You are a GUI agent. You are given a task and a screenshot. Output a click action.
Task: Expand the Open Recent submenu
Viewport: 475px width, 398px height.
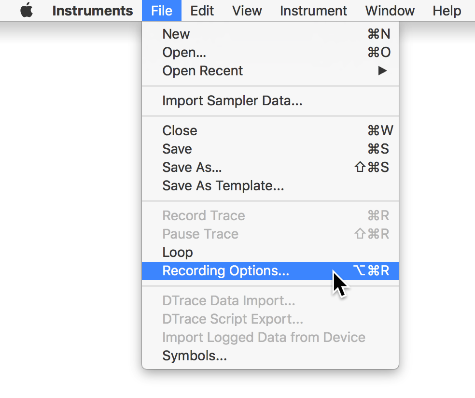(x=202, y=71)
